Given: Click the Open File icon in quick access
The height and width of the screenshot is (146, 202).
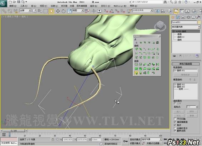Looking at the screenshot, I should click(x=14, y=2).
